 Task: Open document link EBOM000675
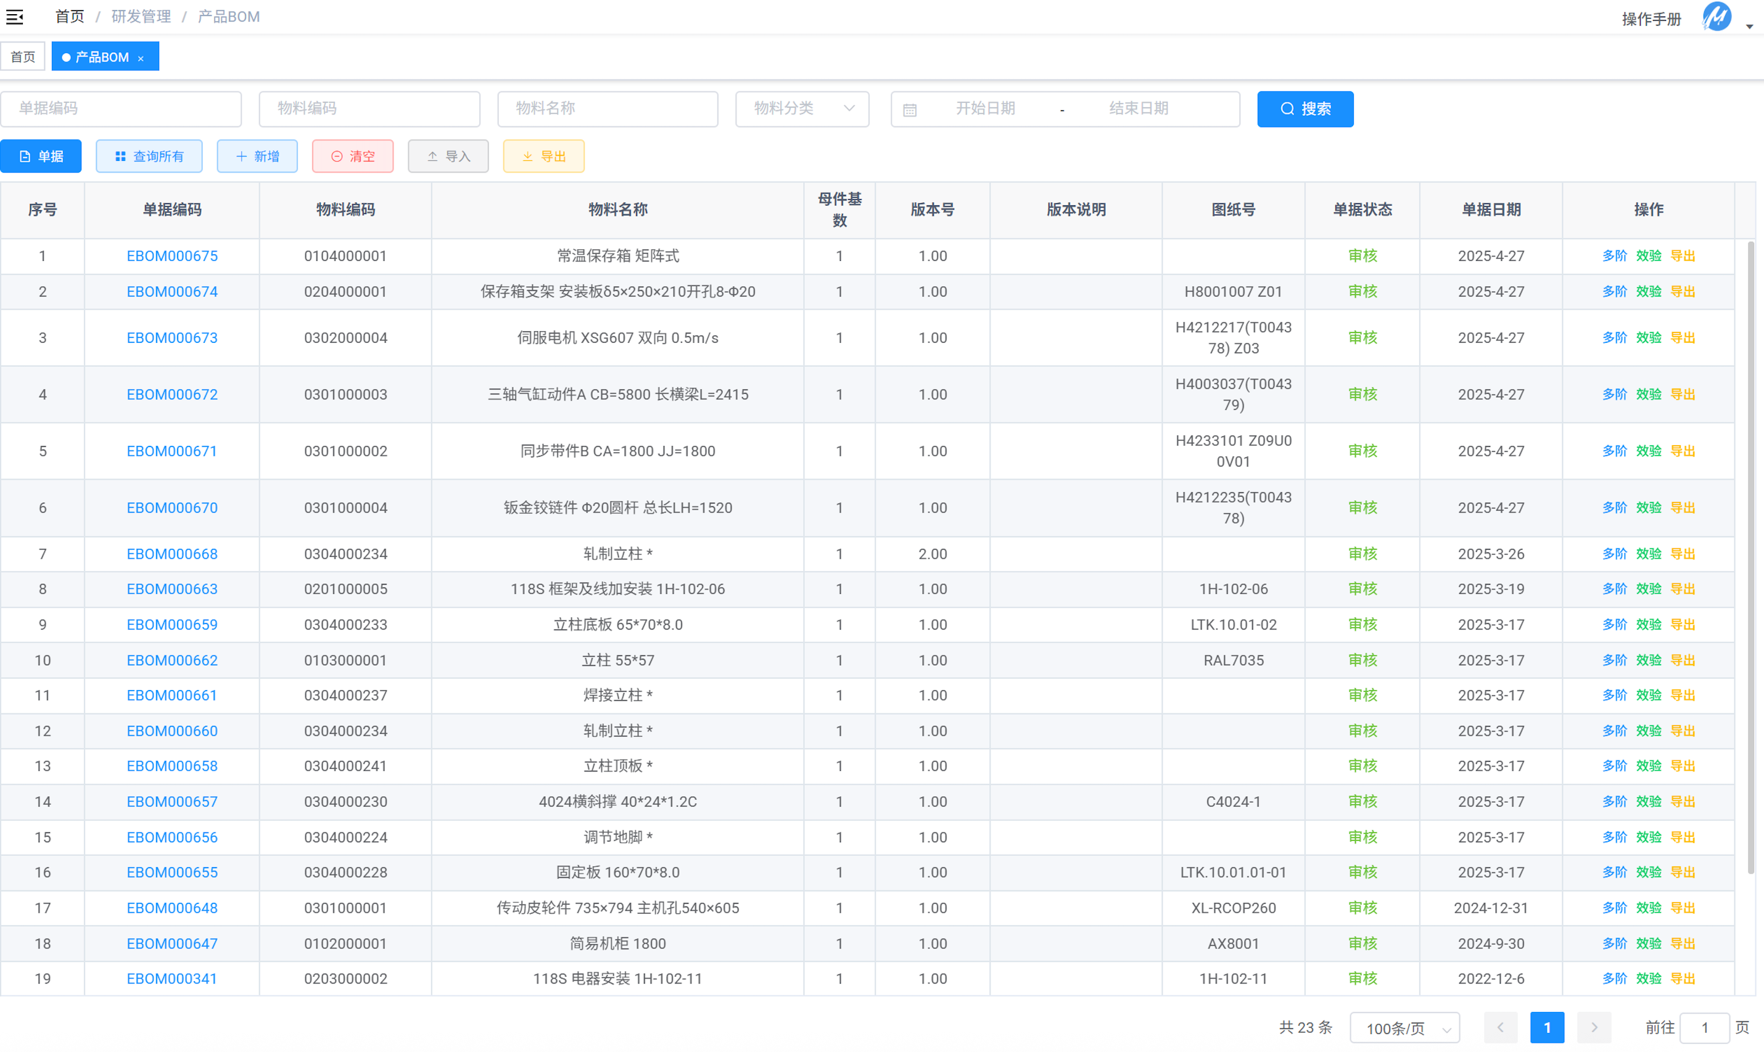(171, 256)
